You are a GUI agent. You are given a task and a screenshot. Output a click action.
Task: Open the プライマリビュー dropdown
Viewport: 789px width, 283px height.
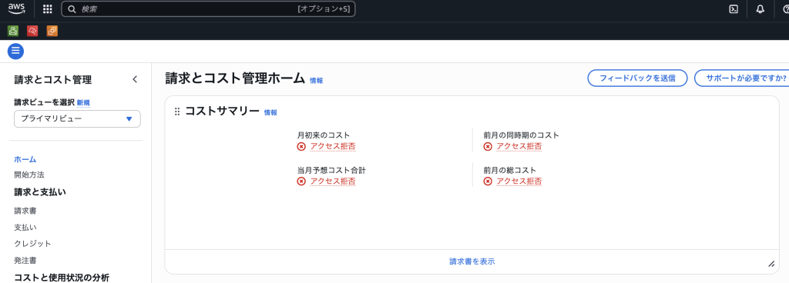point(77,119)
